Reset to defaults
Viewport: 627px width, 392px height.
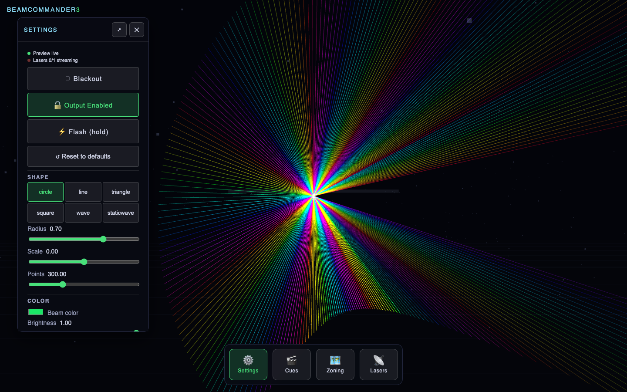coord(83,156)
